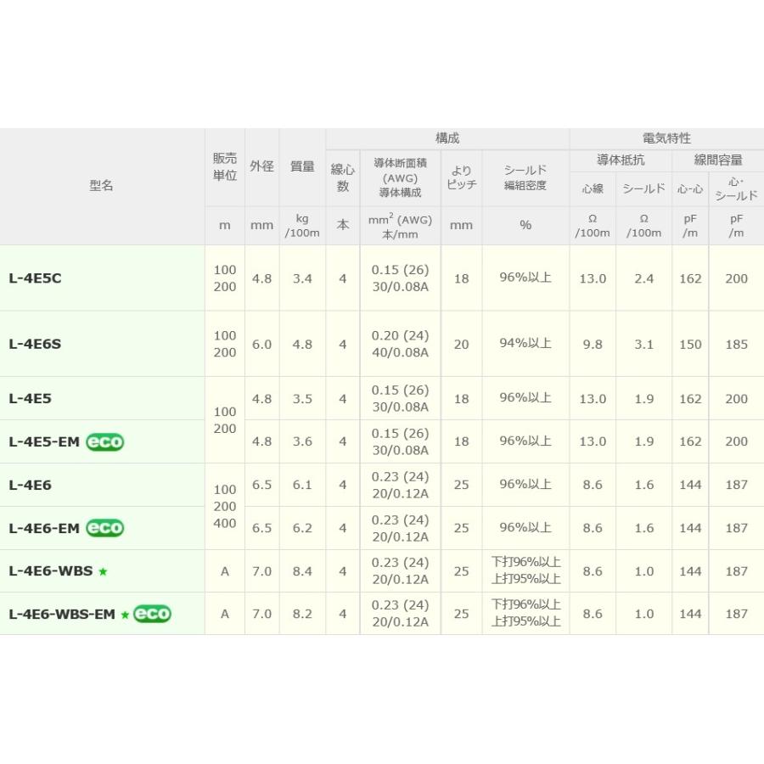This screenshot has width=764, height=764.
Task: Click the 販売単位 column header
Action: click(x=224, y=166)
